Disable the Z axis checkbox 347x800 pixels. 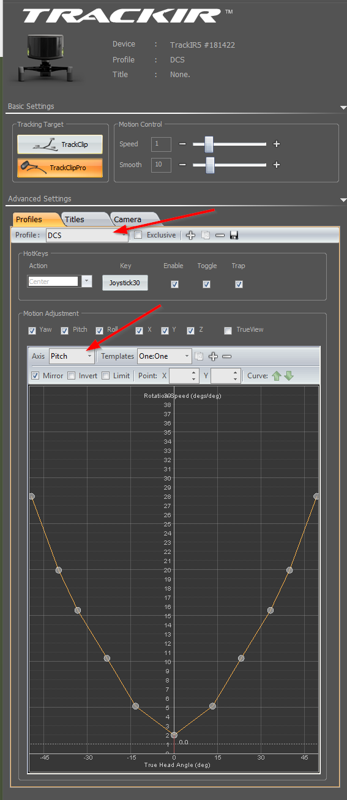pyautogui.click(x=191, y=331)
